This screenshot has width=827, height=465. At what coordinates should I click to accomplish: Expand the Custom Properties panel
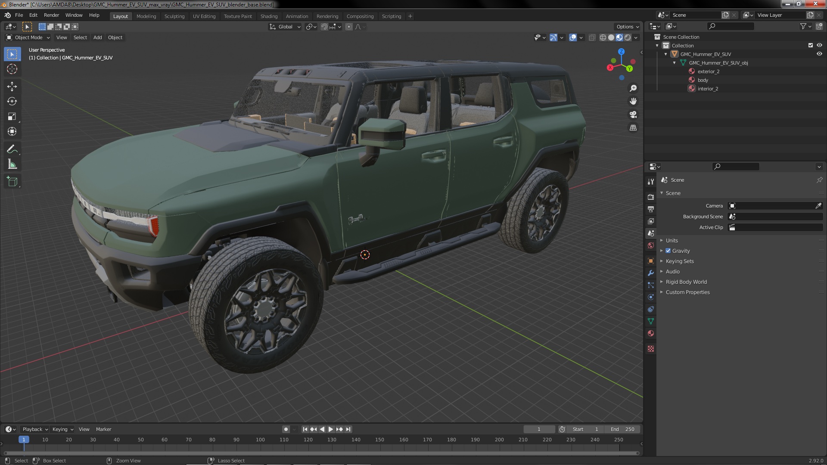[x=687, y=292]
